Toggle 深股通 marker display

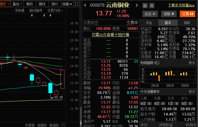point(20,11)
